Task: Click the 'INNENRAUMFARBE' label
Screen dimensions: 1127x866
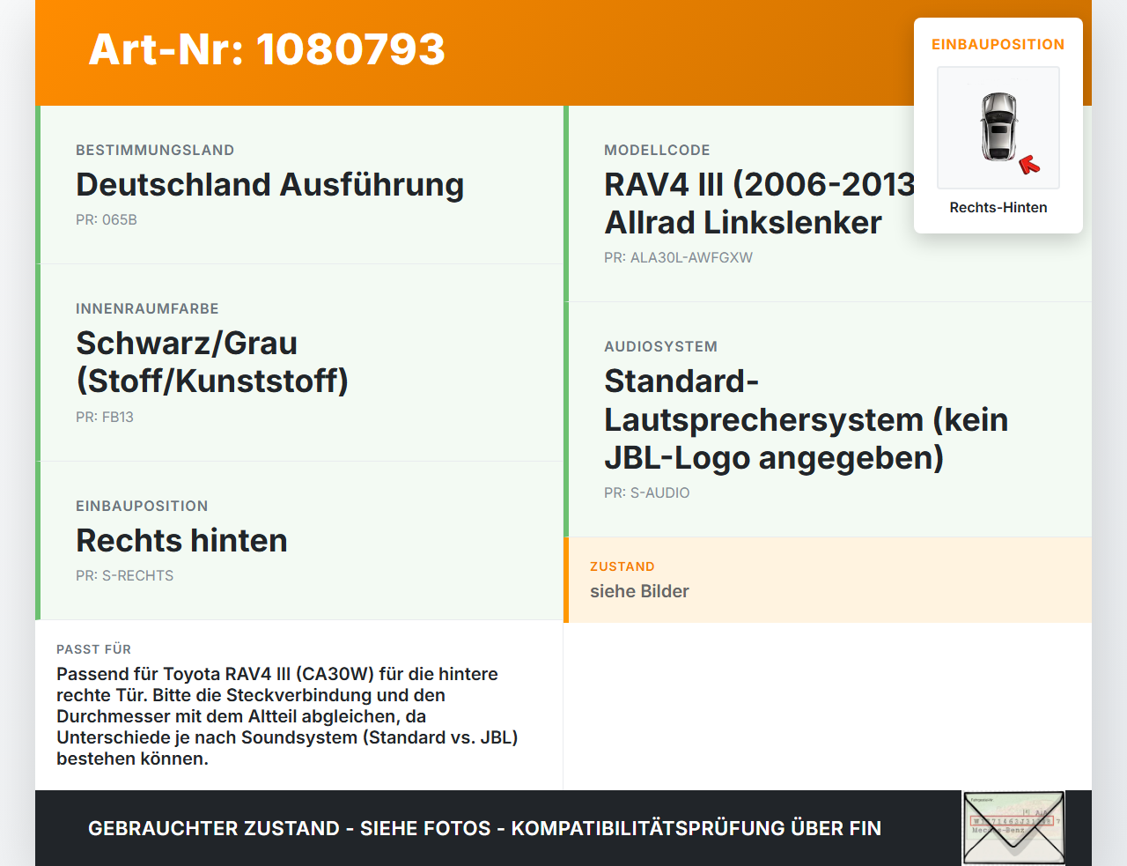Action: [147, 309]
